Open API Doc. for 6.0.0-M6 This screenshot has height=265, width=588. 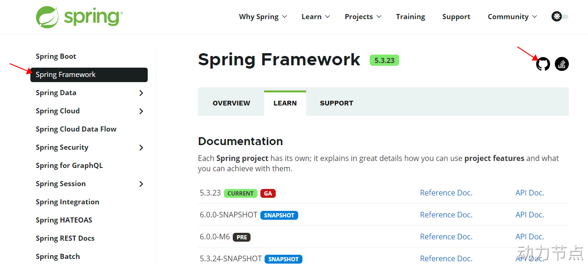click(530, 237)
